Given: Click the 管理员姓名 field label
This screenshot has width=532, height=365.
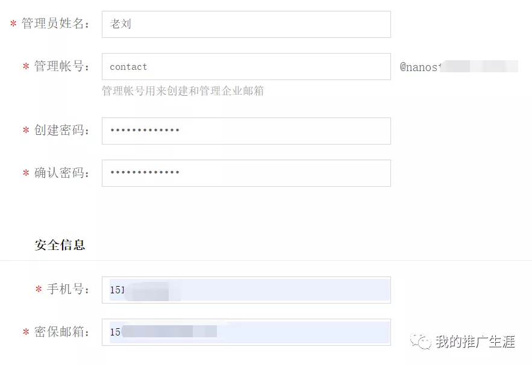Looking at the screenshot, I should click(x=55, y=24).
